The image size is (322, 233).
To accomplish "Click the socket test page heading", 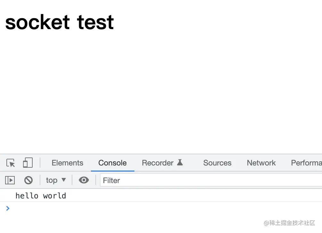I will [60, 22].
